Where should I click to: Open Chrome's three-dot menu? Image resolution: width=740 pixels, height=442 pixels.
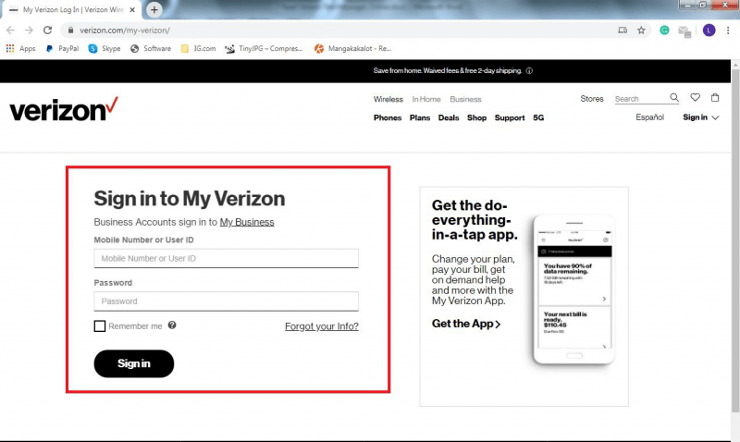[x=728, y=31]
